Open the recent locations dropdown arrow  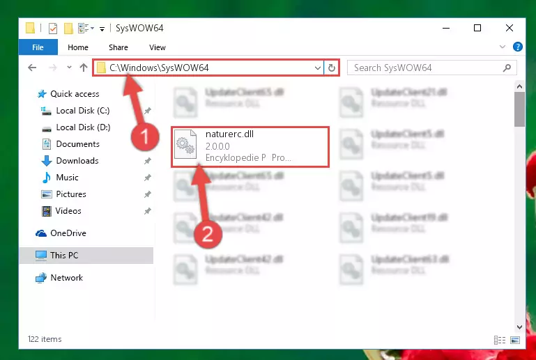point(69,68)
